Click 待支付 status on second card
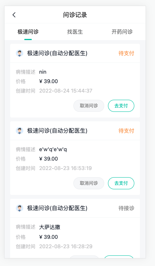The width and height of the screenshot is (155, 266). [x=126, y=131]
